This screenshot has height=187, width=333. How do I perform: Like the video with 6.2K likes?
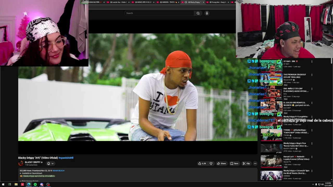(x=202, y=163)
